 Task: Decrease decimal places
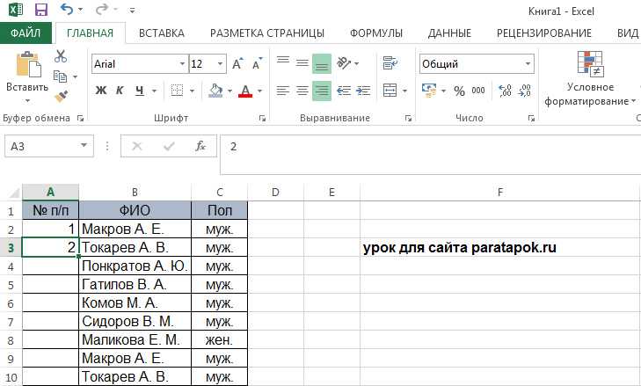(x=524, y=91)
